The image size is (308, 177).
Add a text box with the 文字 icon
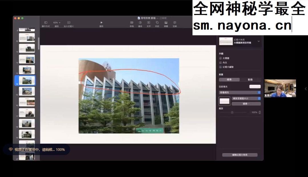tap(149, 22)
